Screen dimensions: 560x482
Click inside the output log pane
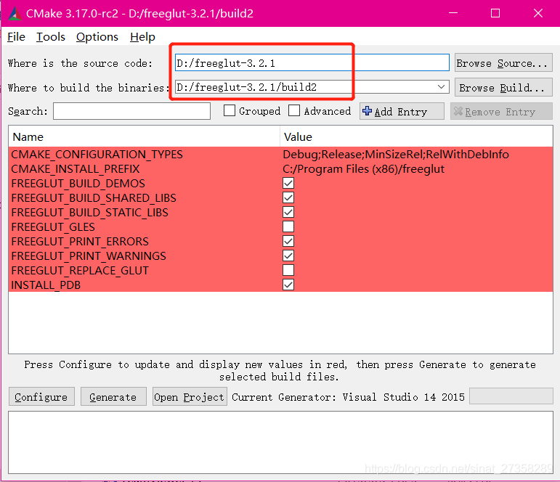click(280, 442)
